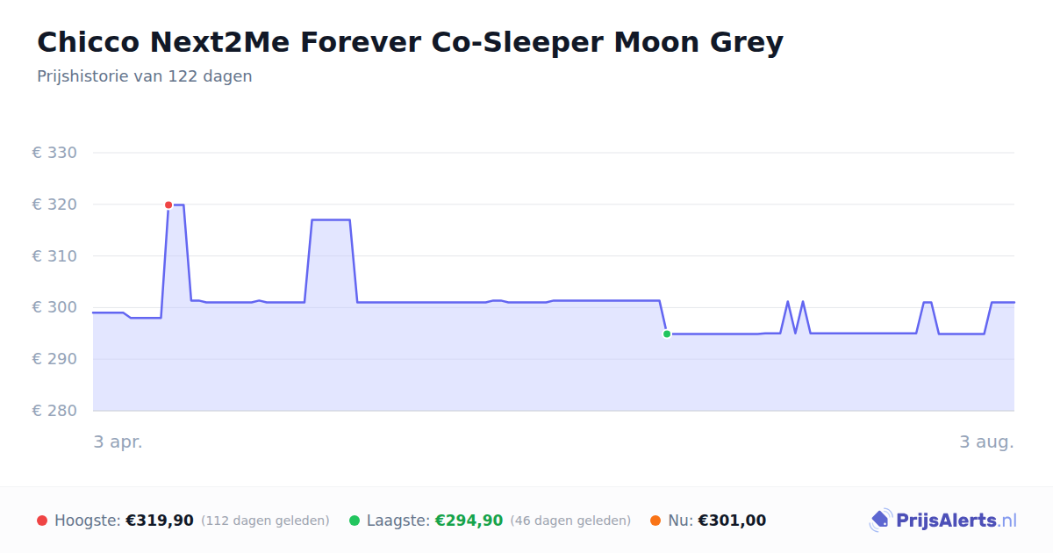Image resolution: width=1053 pixels, height=553 pixels.
Task: Click the Prijshistorie van 122 dagen subtitle
Action: pos(145,76)
